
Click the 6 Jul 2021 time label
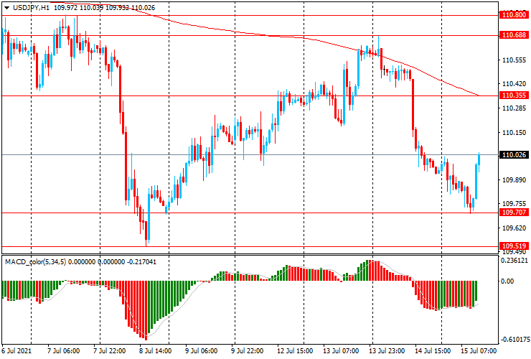pyautogui.click(x=17, y=350)
